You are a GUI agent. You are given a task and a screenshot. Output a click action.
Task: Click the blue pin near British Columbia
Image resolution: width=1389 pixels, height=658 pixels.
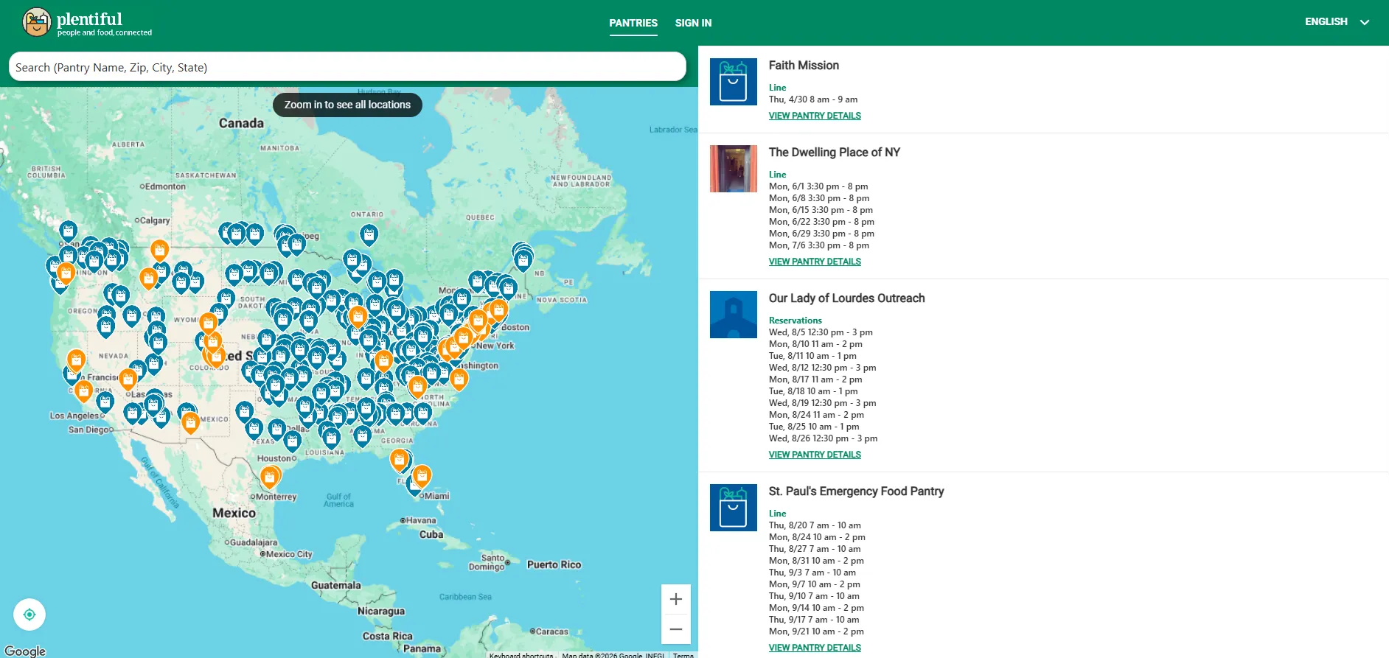pos(68,231)
